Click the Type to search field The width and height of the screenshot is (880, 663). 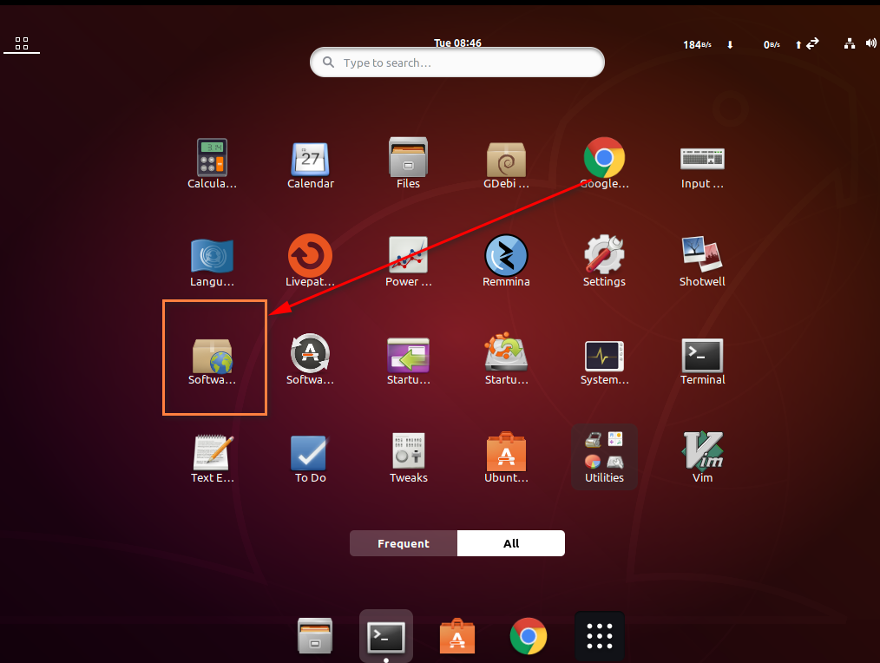coord(456,62)
